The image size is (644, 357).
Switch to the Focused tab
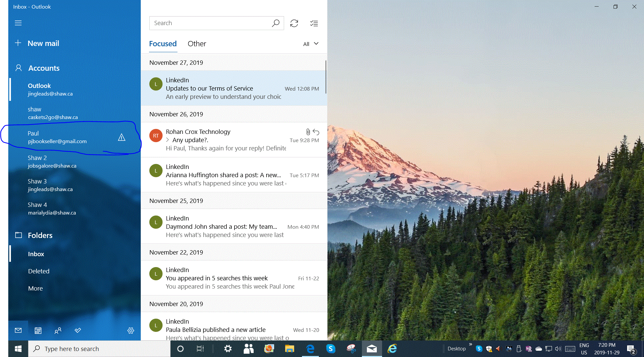(163, 44)
